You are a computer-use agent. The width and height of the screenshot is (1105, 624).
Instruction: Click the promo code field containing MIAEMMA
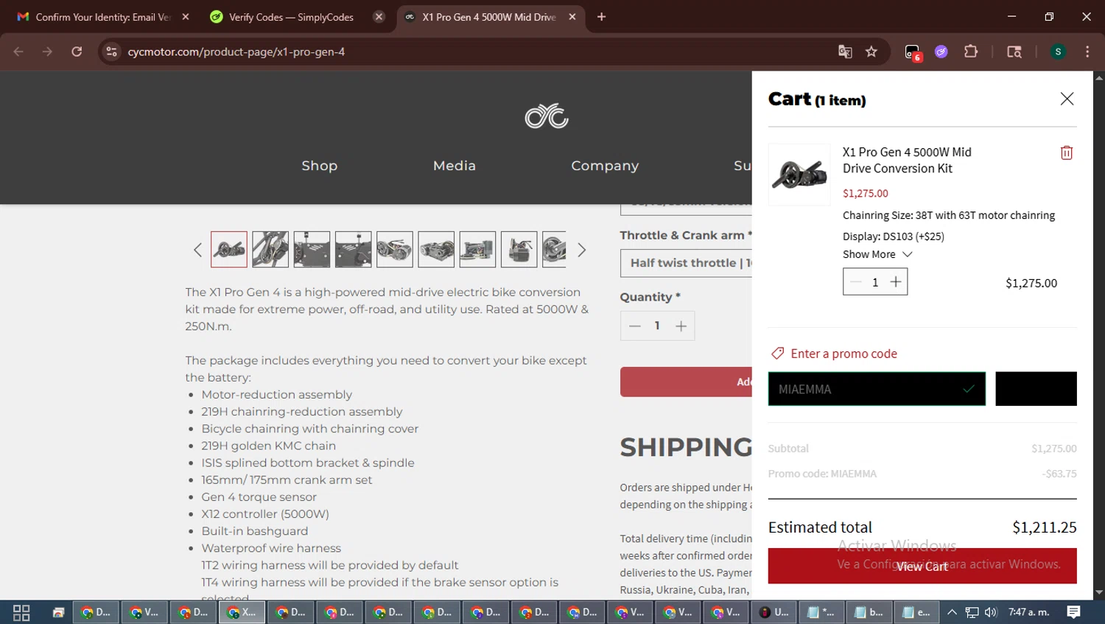[x=877, y=389]
